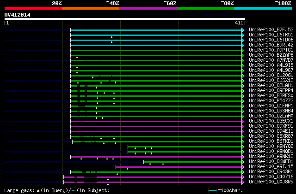The width and height of the screenshot is (296, 194).
Task: Open the UniRef100_C6TD06 hit label
Action: click(x=271, y=40)
